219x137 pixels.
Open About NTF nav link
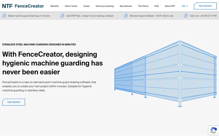click(170, 6)
